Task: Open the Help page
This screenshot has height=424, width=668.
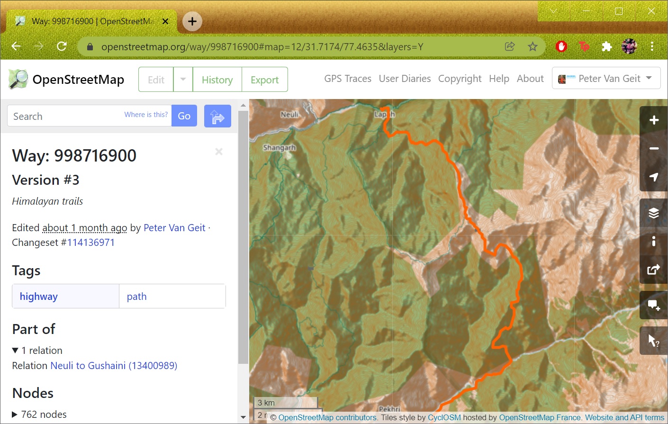Action: (x=499, y=79)
